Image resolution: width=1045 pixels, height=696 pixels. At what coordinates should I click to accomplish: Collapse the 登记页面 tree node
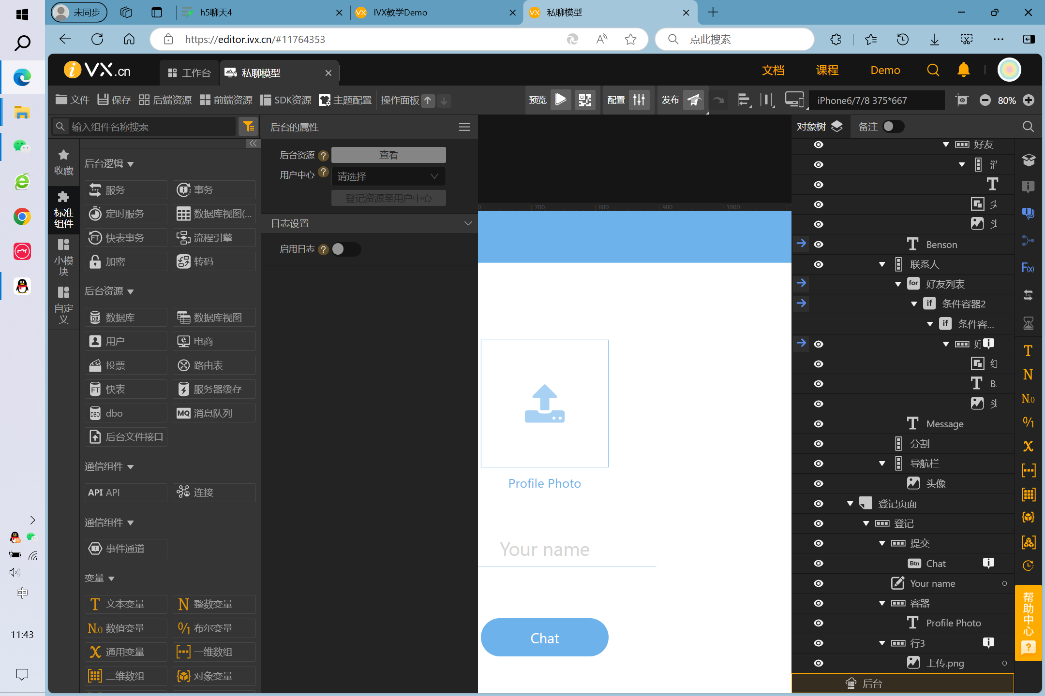point(850,504)
